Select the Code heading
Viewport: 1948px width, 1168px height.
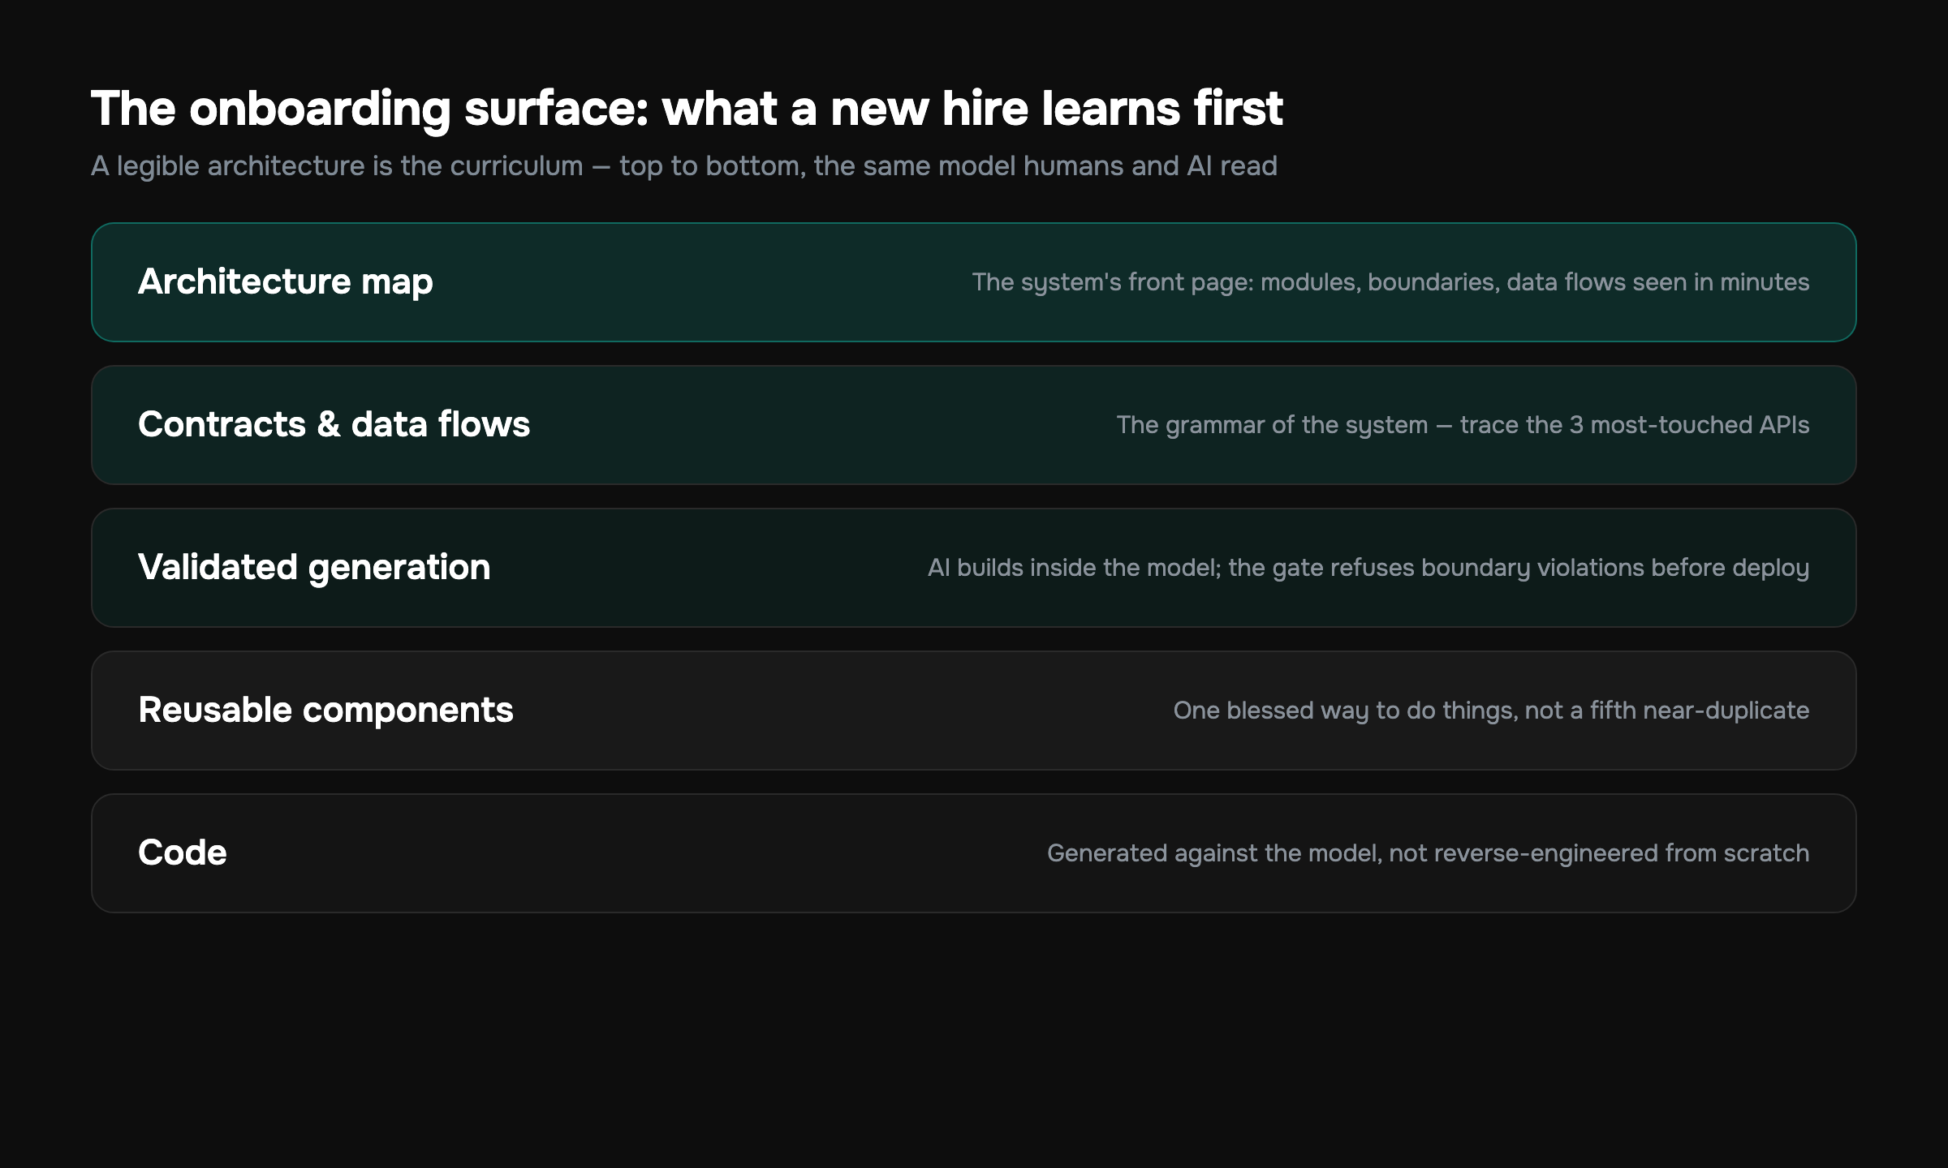tap(183, 852)
